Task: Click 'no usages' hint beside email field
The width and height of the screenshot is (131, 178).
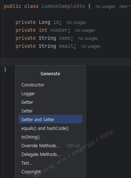Action: pos(91,46)
